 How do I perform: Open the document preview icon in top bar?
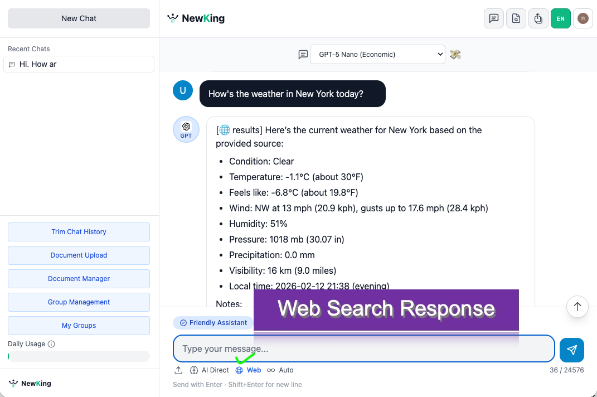pyautogui.click(x=516, y=18)
